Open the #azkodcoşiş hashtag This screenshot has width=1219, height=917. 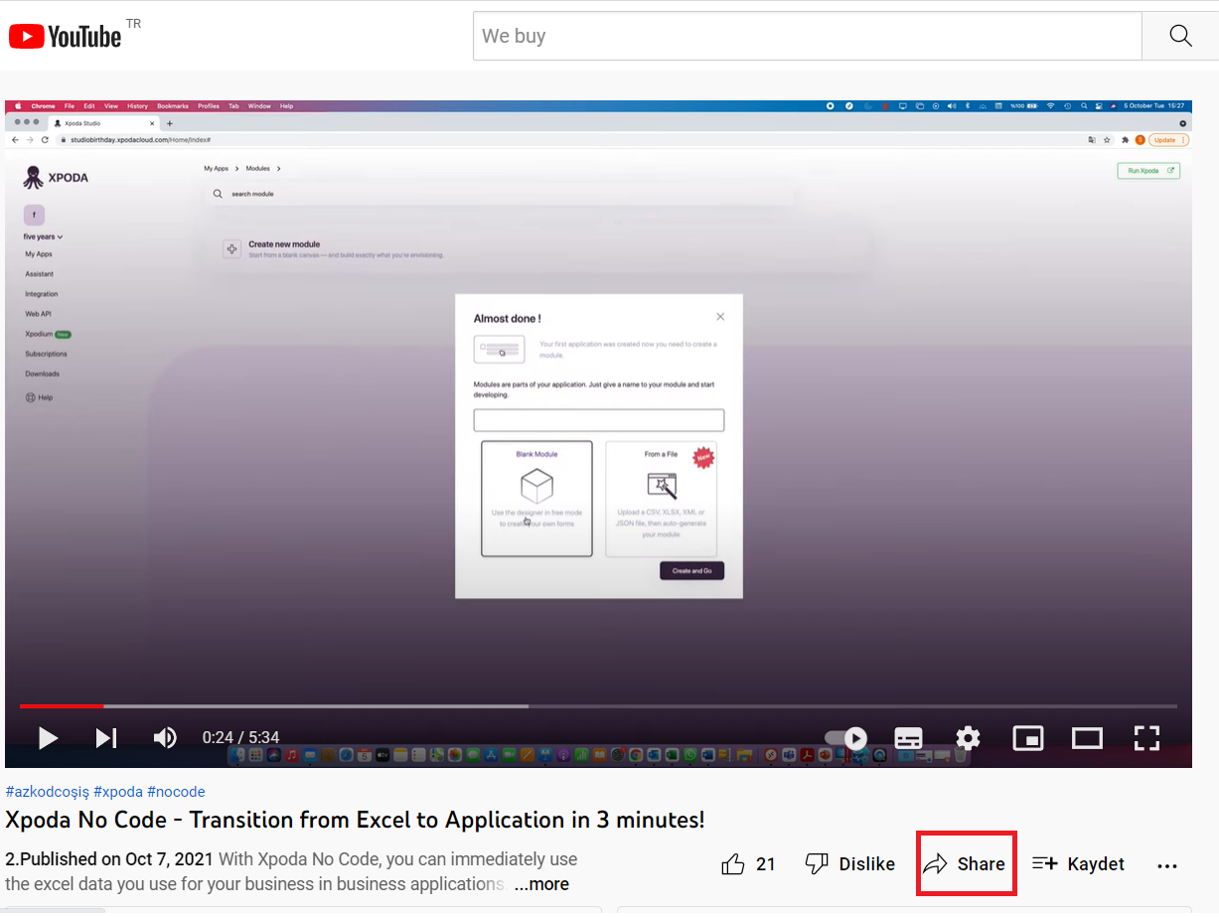pos(47,792)
